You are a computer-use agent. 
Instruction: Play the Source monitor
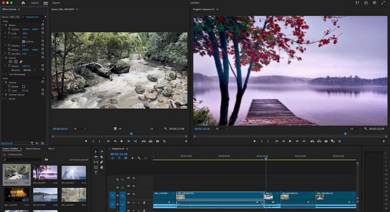[121, 141]
